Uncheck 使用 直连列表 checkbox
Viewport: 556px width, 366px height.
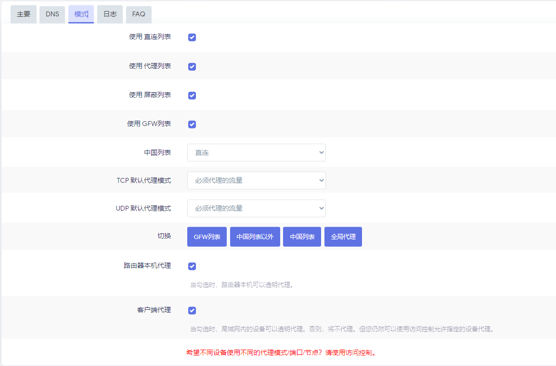point(192,37)
